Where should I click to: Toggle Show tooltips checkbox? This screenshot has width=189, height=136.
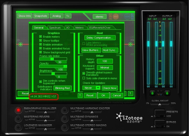[x=40, y=40]
